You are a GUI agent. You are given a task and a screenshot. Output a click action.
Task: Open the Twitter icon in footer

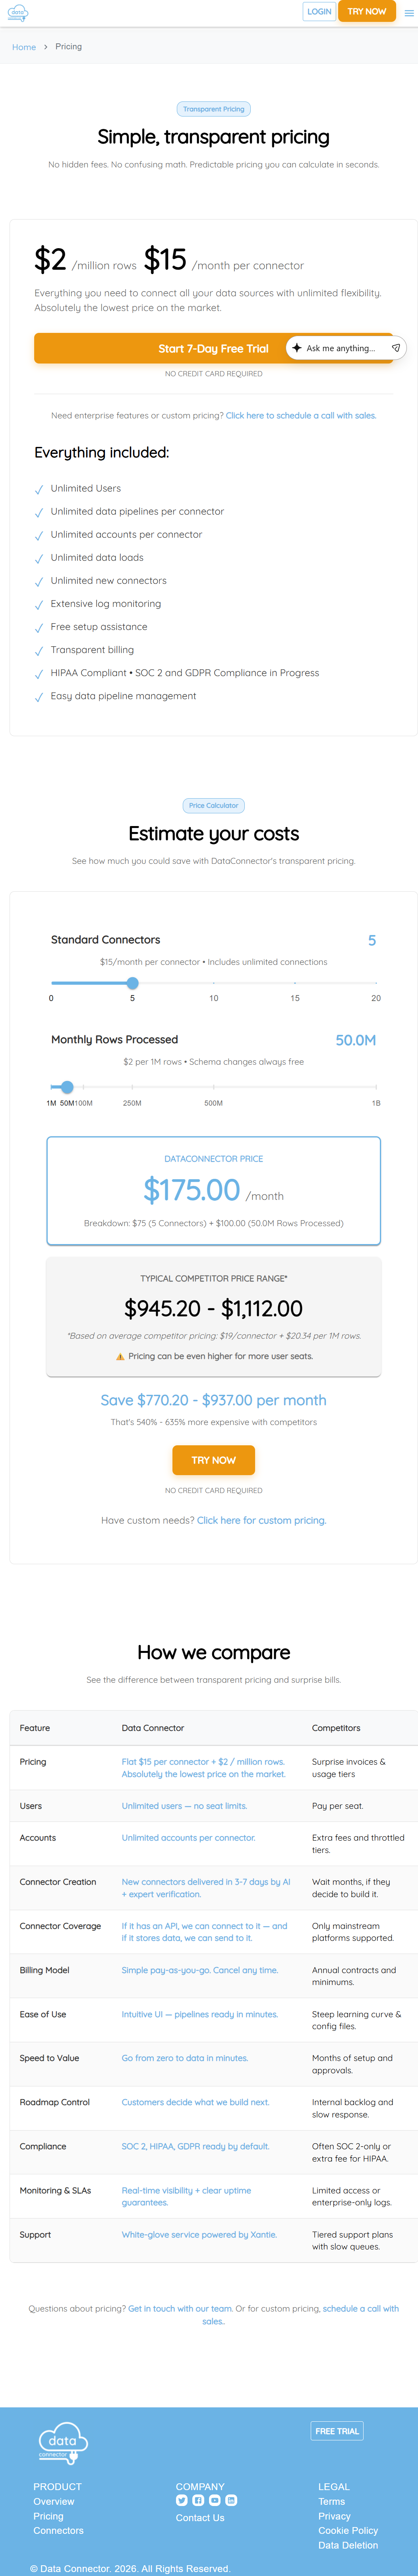tap(181, 2501)
